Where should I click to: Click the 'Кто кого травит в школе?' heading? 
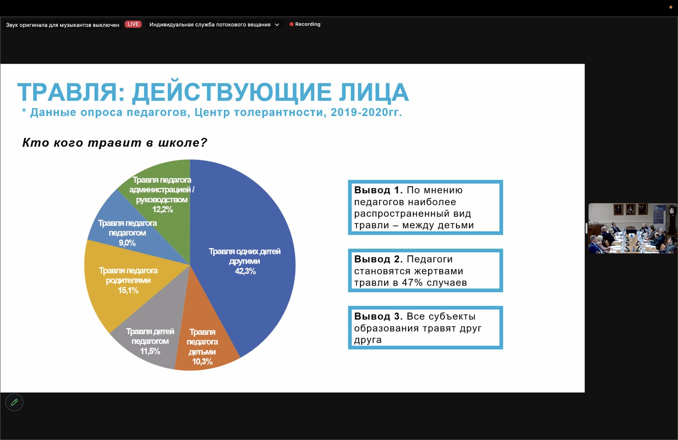tap(115, 143)
